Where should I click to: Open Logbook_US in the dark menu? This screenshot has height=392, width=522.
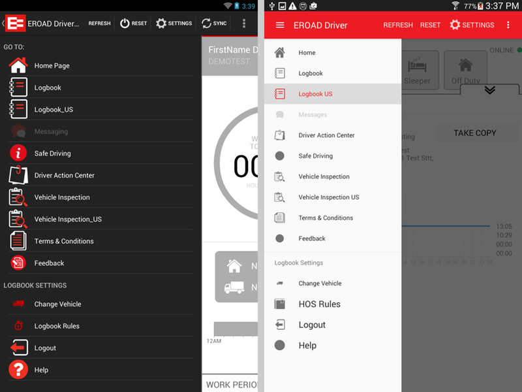[101, 109]
